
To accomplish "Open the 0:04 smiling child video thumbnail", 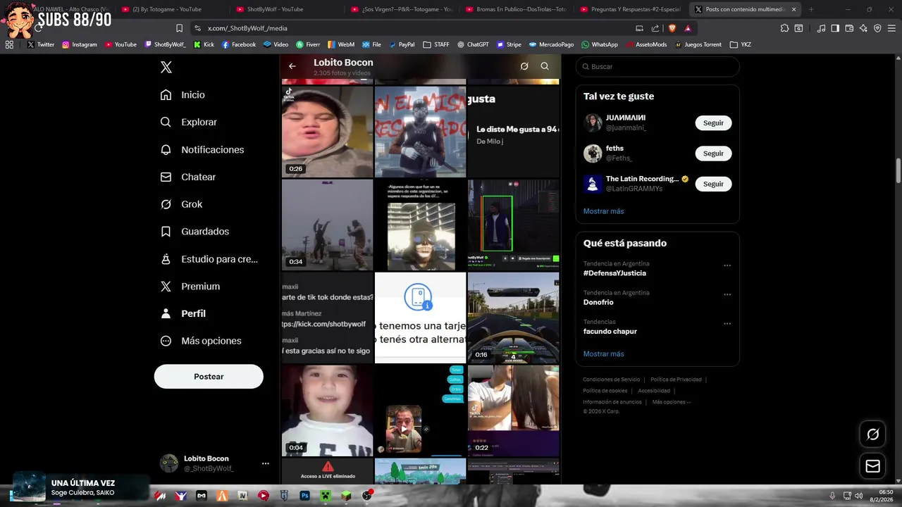I will pyautogui.click(x=327, y=411).
